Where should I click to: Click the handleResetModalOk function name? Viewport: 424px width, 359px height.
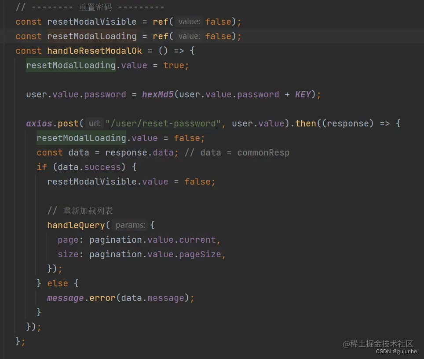point(95,51)
